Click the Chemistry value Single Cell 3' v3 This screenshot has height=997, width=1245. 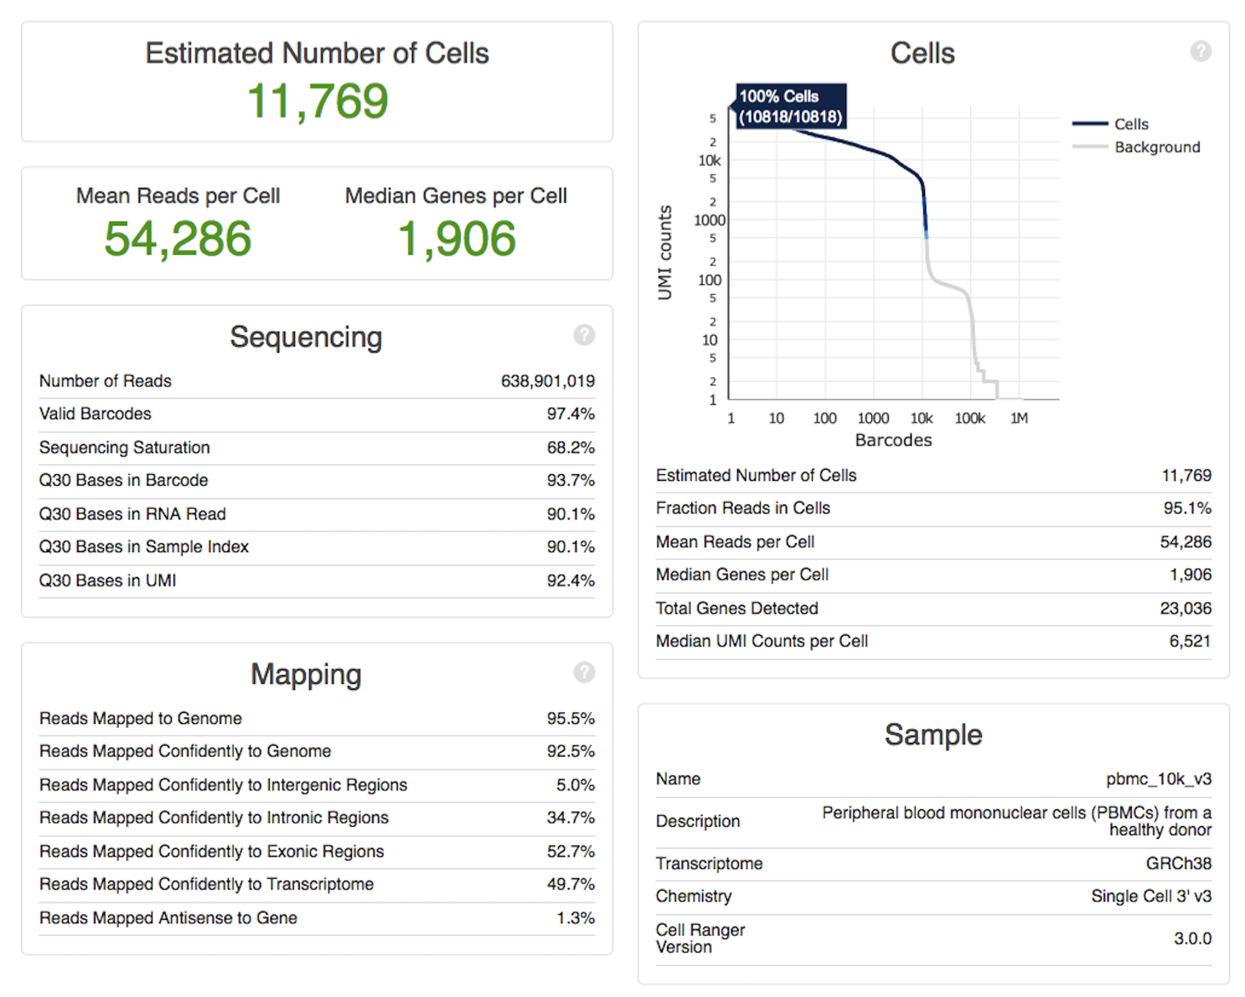pyautogui.click(x=1151, y=896)
